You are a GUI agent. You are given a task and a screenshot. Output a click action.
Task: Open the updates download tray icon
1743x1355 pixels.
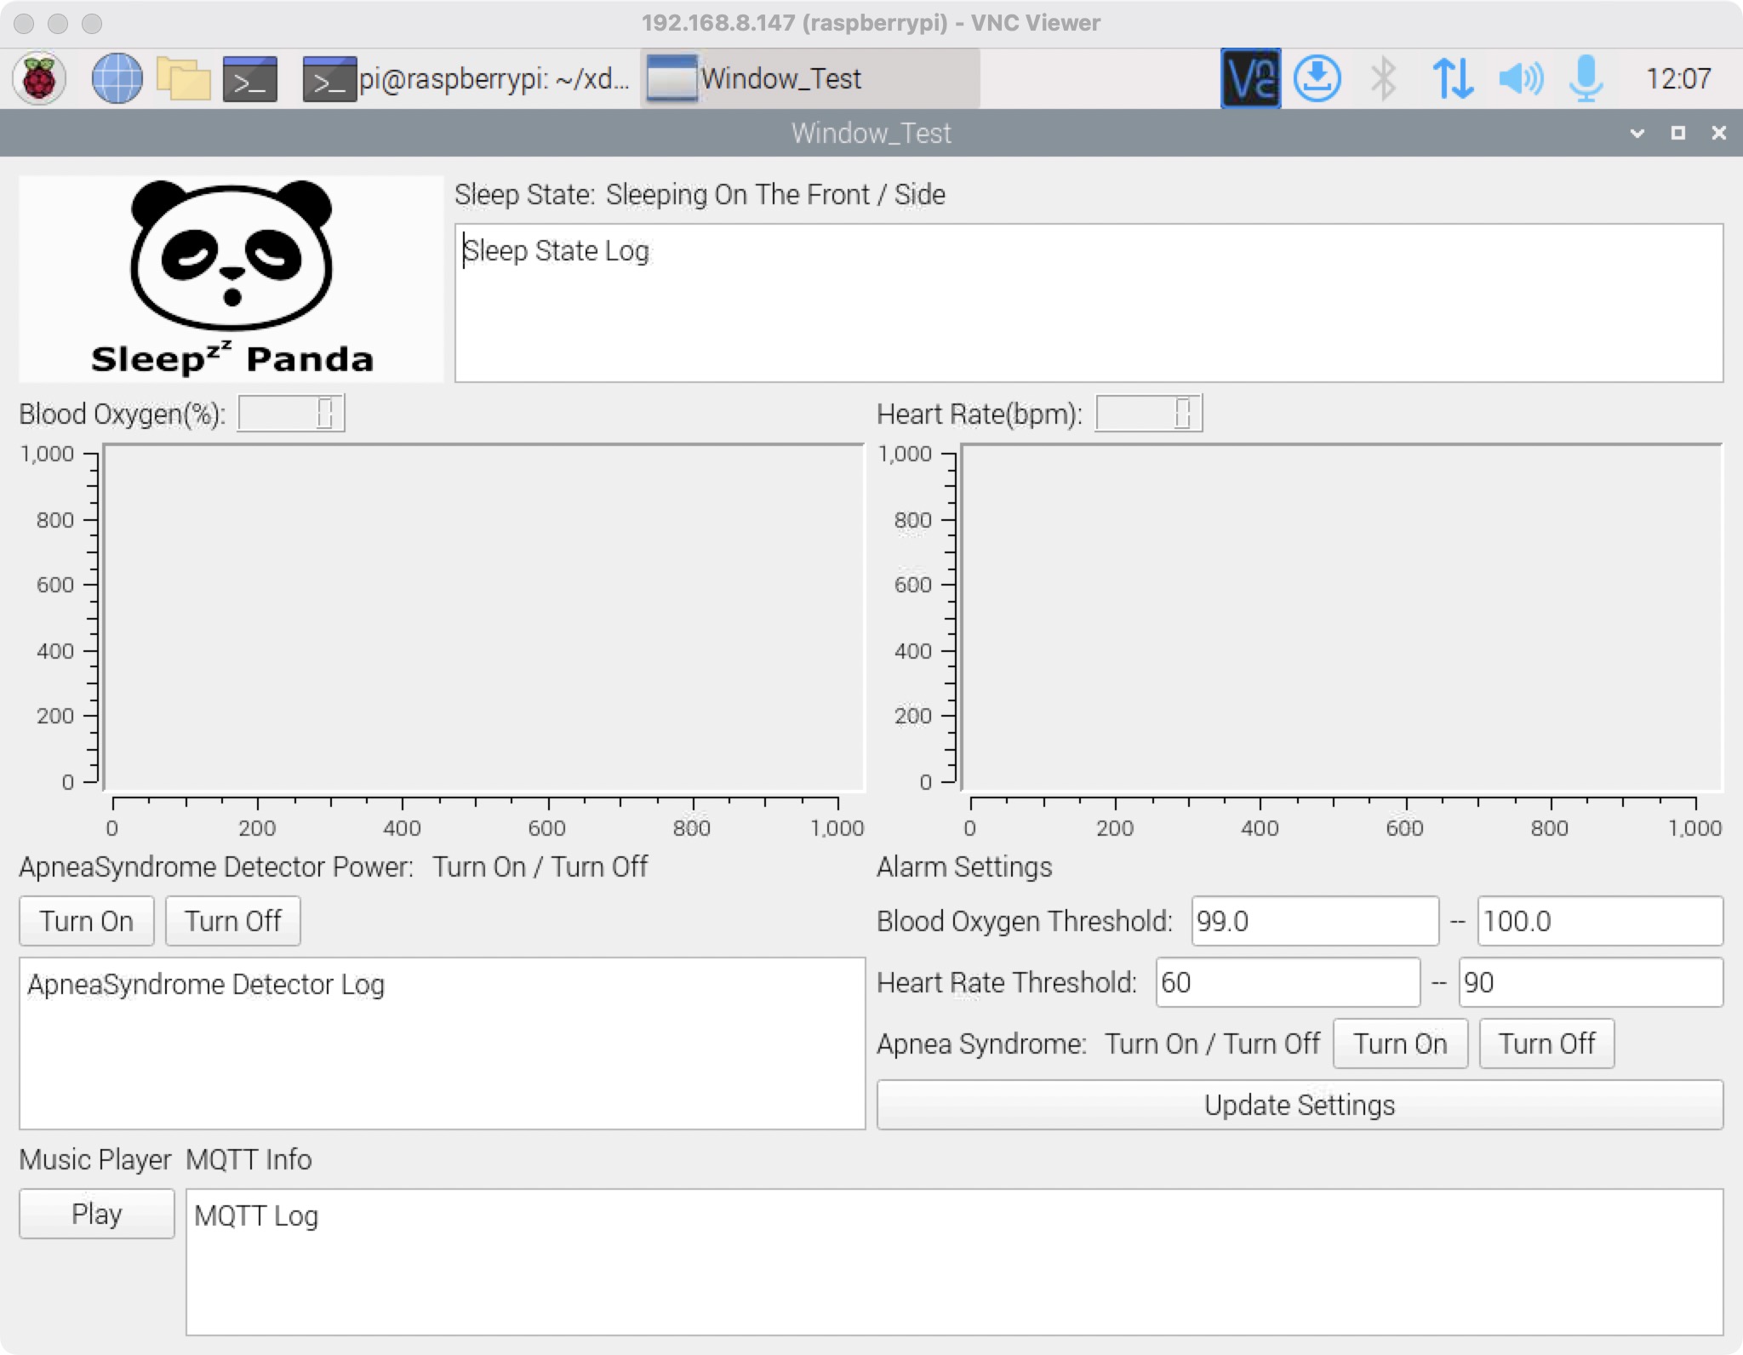click(1317, 78)
